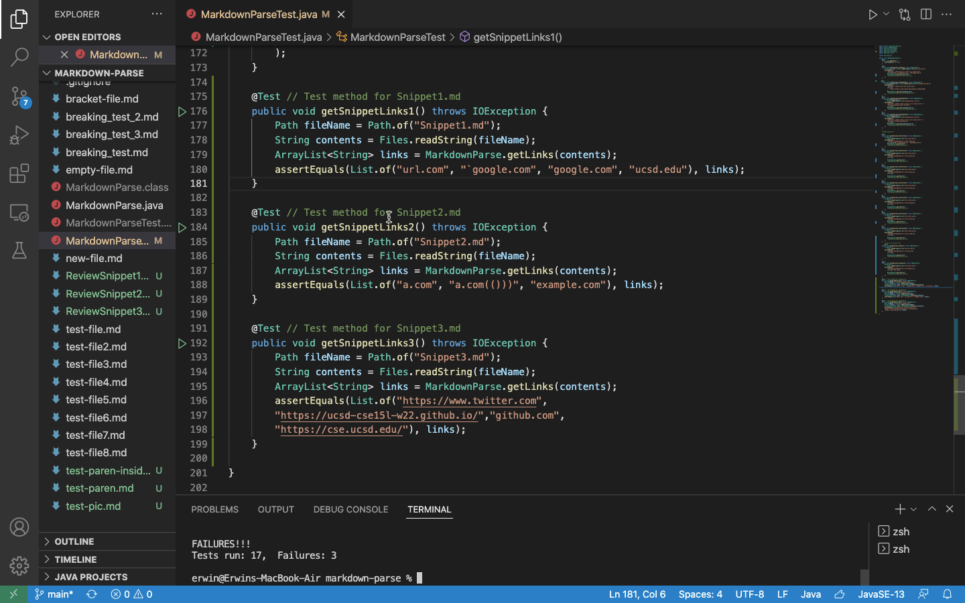Open Remote Explorer view icon
The image size is (965, 603).
pos(19,212)
